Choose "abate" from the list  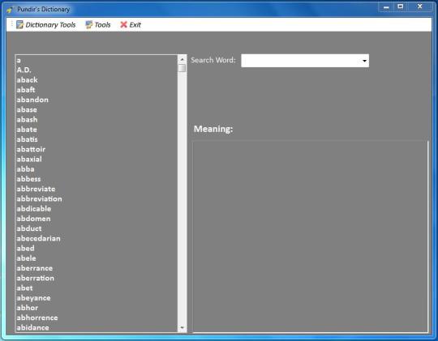point(27,130)
